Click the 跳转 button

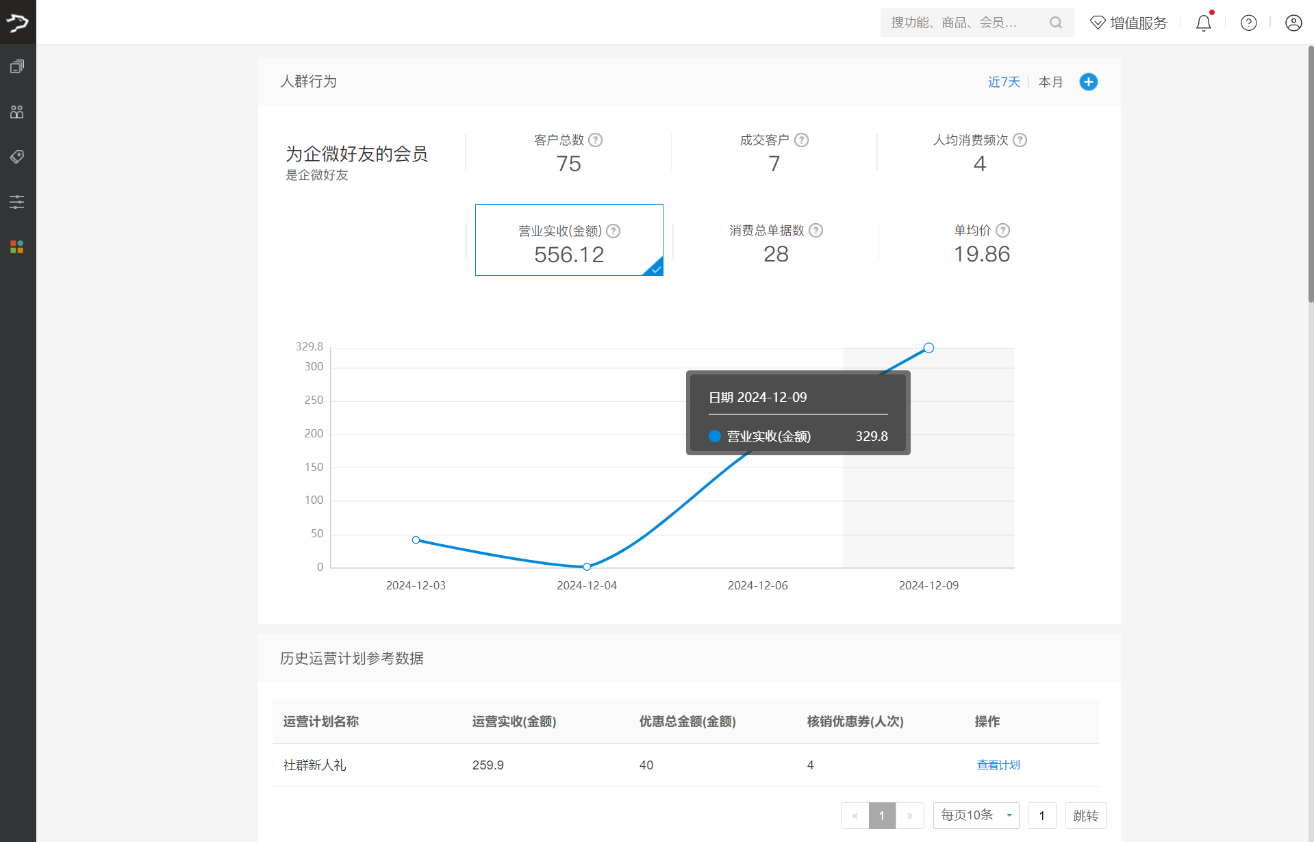coord(1085,815)
